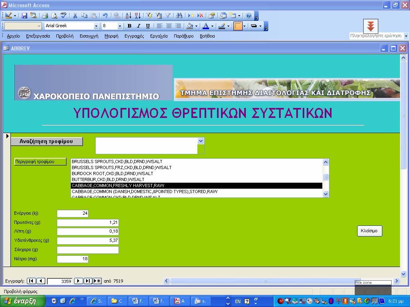Open the Αρχείο menu
The width and height of the screenshot is (410, 307).
13,36
